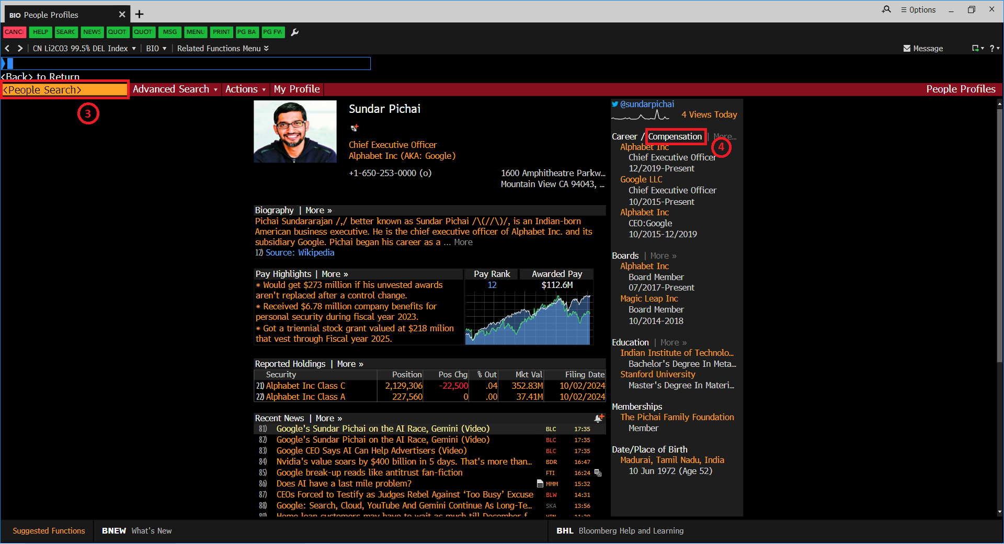
Task: Open the My Profile tab
Action: click(296, 89)
